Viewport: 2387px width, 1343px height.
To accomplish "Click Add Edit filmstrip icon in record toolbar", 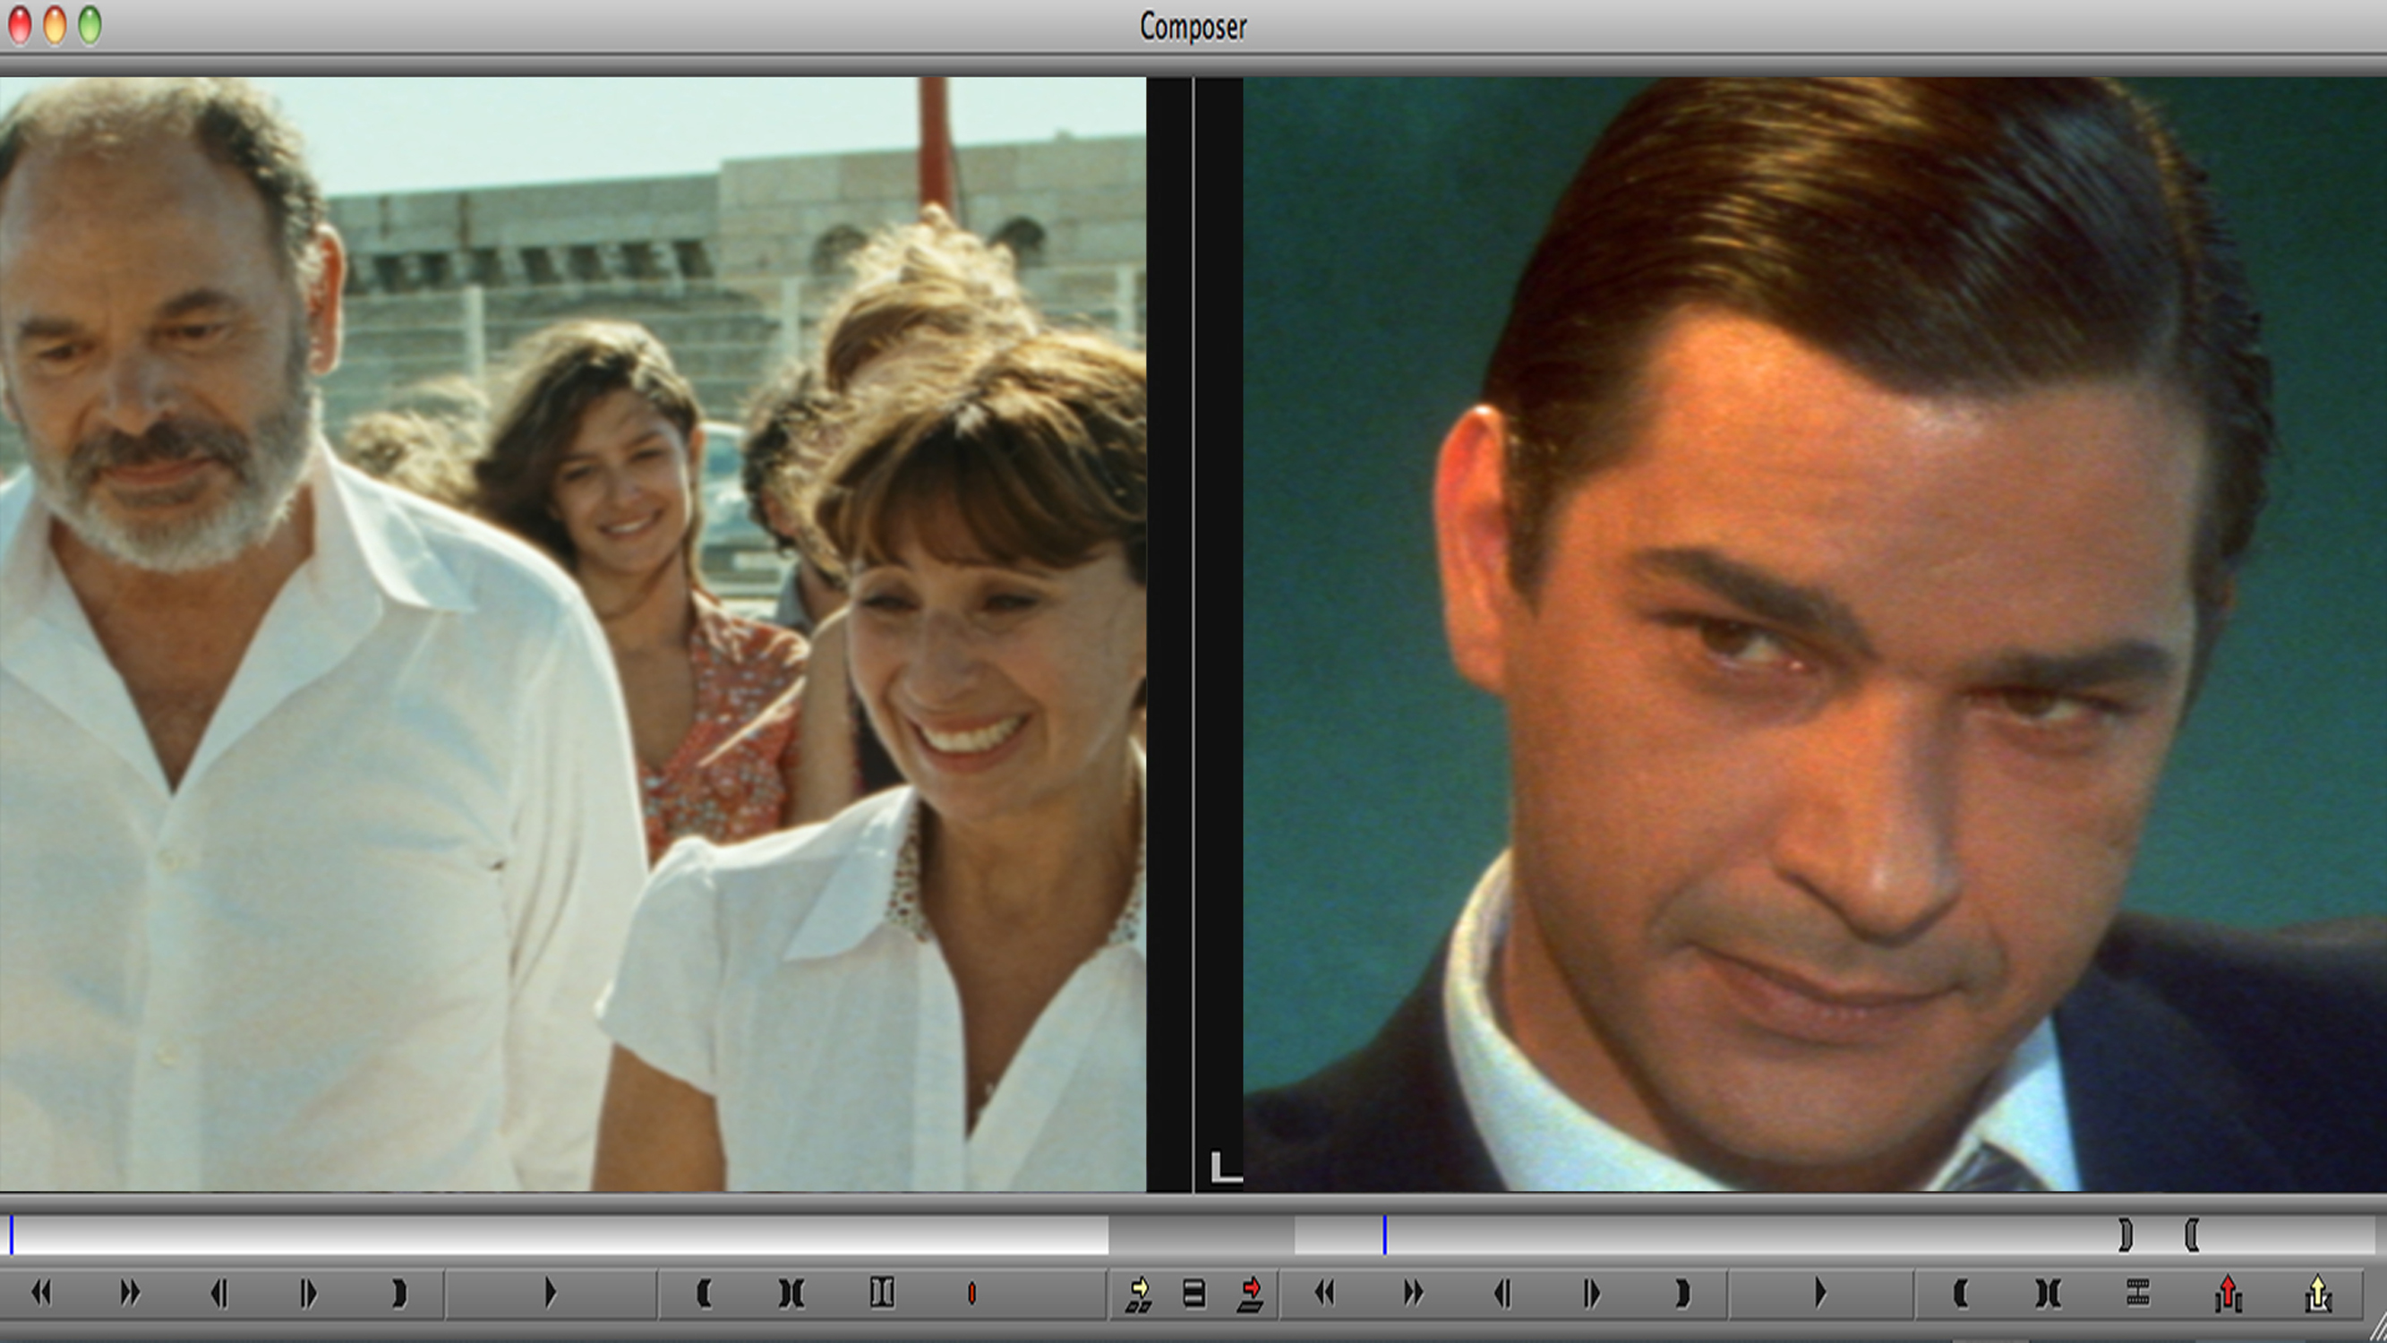I will click(2138, 1292).
